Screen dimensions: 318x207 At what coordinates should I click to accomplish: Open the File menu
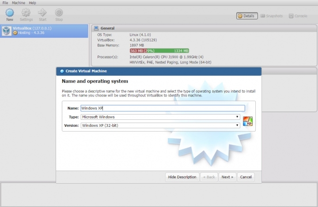pyautogui.click(x=5, y=3)
